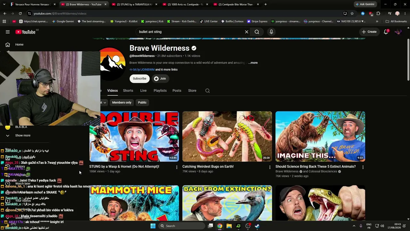
Task: Show hidden bookmarks with the chevron
Action: point(377,21)
